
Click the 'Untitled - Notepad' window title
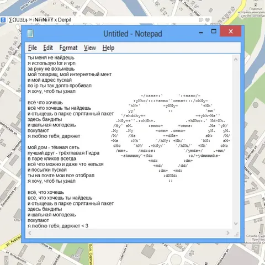[132, 34]
